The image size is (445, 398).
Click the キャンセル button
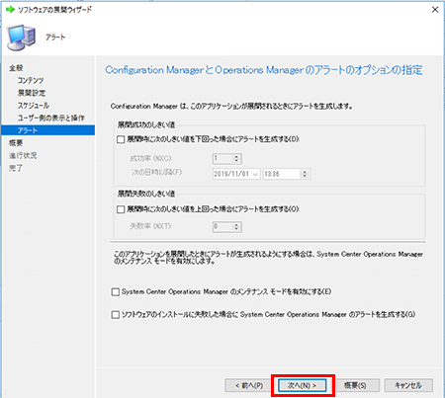point(408,385)
